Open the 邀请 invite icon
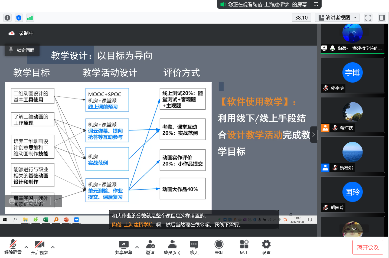Image resolution: width=389 pixels, height=258 pixels. (150, 247)
